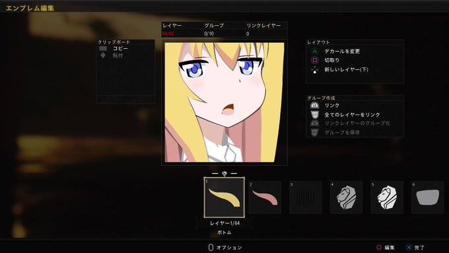Click 完了 to finish editing
449x253 pixels.
coord(419,248)
